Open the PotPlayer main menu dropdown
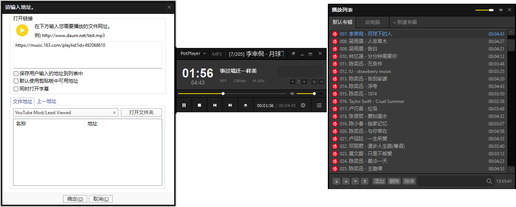The height and width of the screenshot is (207, 516). [x=193, y=54]
